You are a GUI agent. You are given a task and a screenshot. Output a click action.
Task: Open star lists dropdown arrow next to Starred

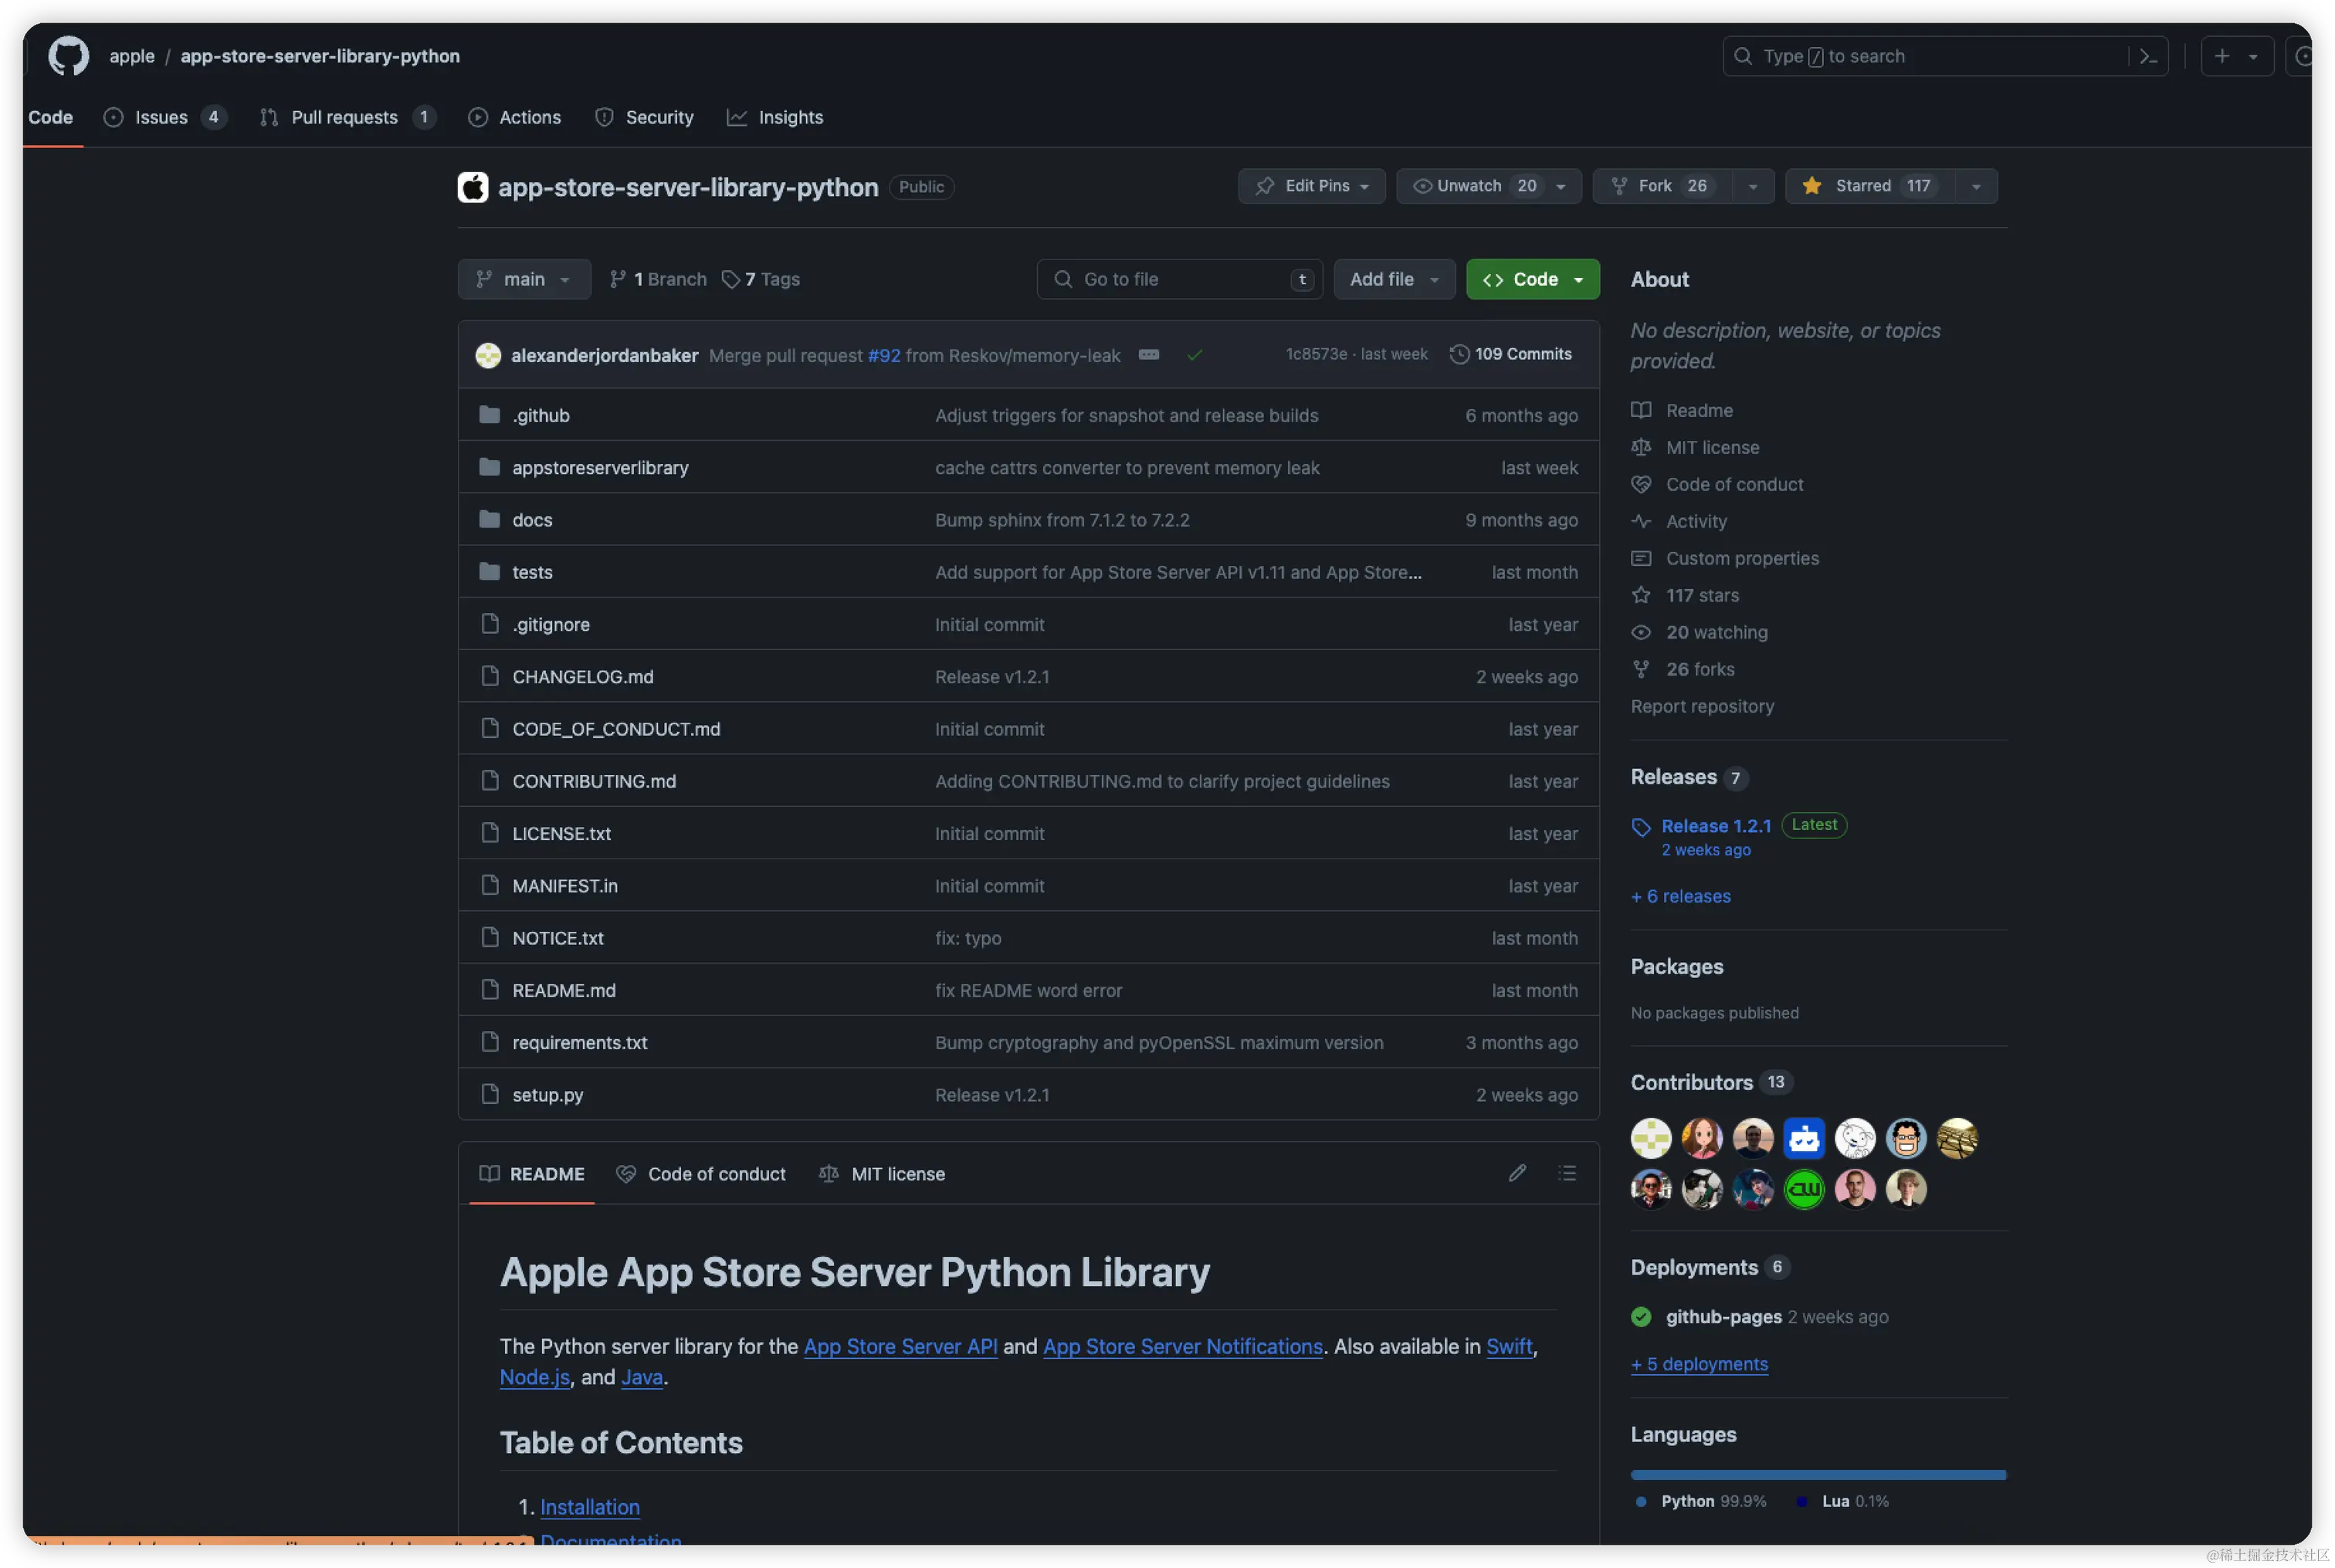(1976, 186)
